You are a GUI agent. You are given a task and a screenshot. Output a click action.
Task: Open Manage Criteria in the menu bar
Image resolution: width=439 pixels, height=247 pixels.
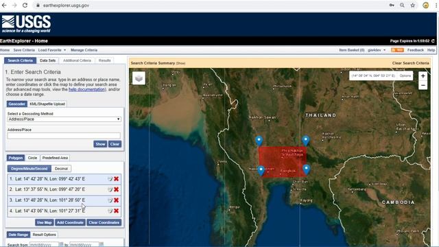pyautogui.click(x=84, y=50)
